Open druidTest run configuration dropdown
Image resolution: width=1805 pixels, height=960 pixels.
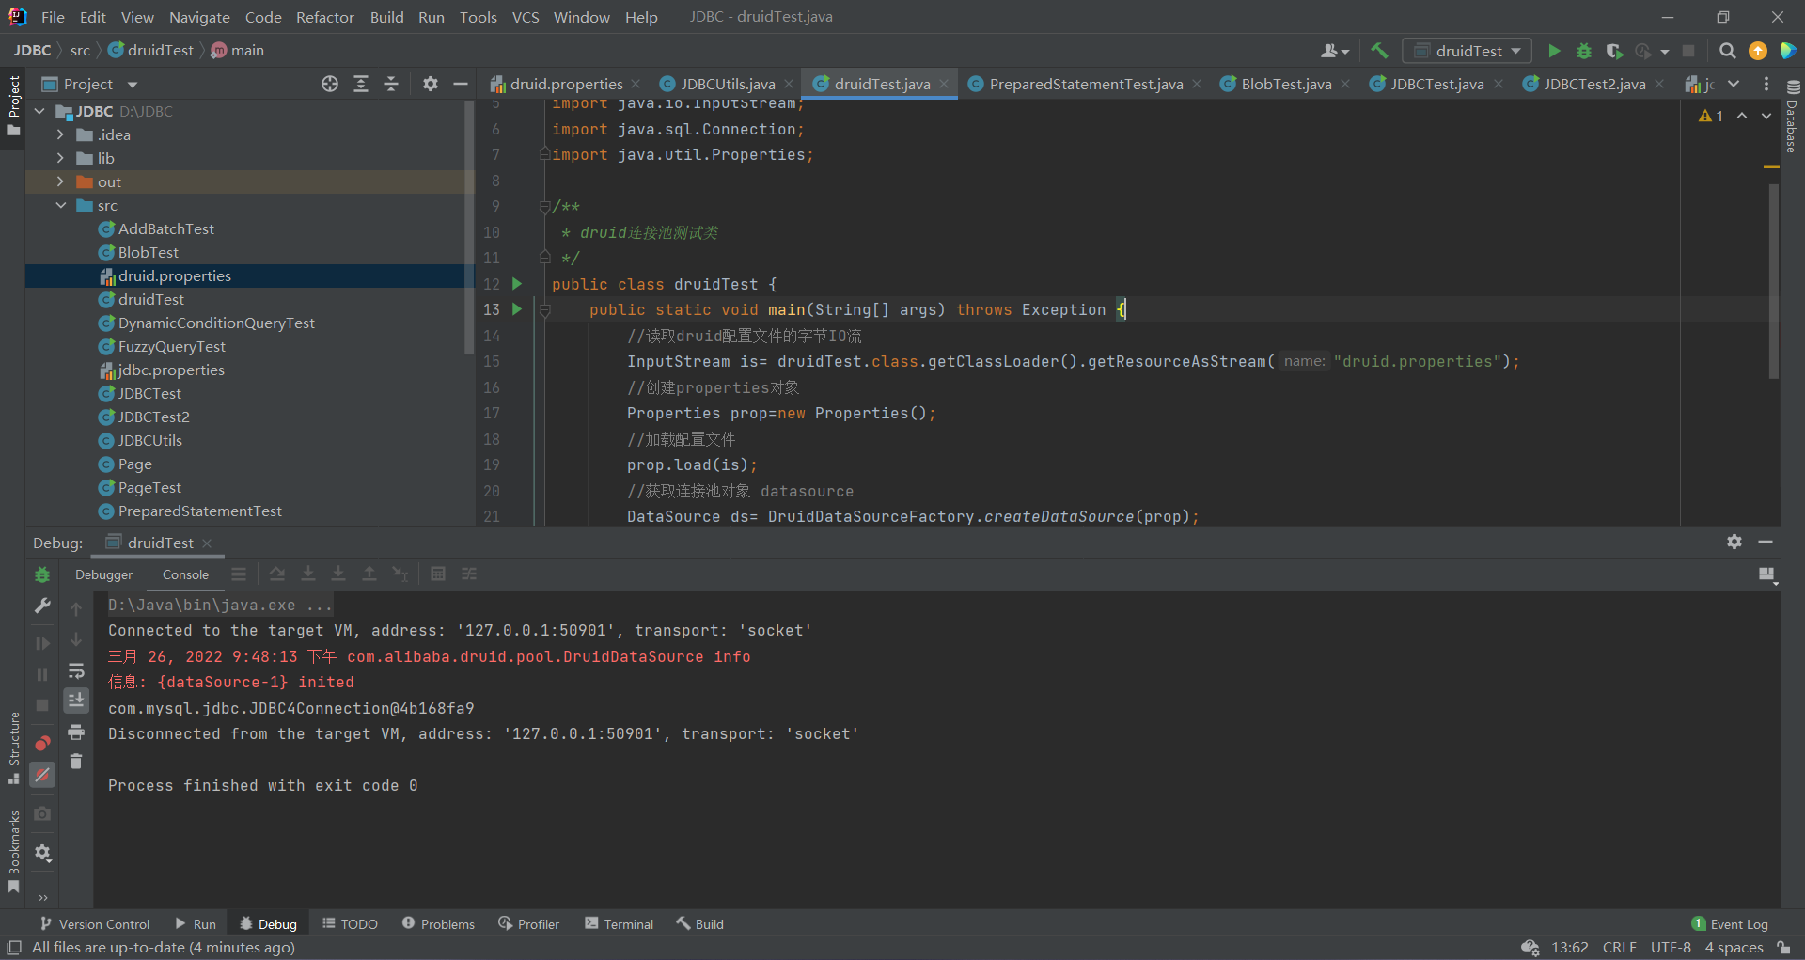coord(1467,51)
